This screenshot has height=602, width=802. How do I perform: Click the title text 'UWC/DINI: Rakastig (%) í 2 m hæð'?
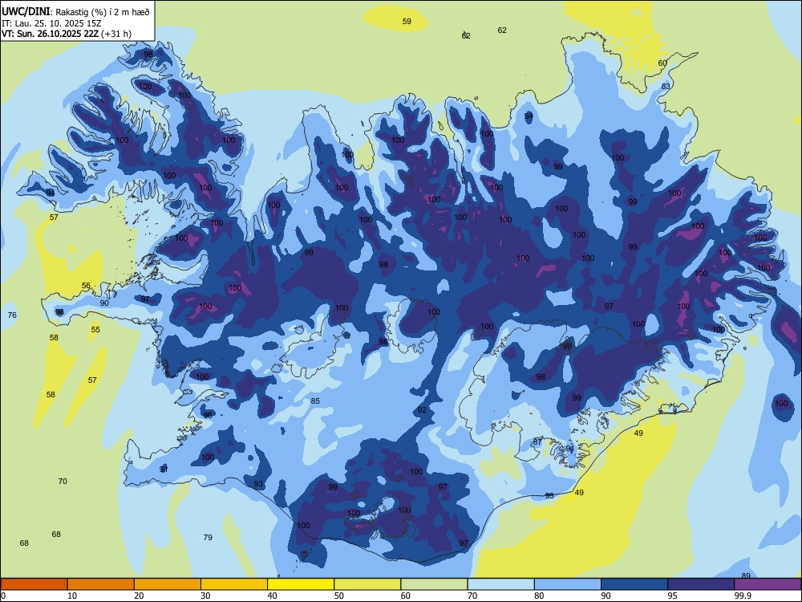[75, 12]
